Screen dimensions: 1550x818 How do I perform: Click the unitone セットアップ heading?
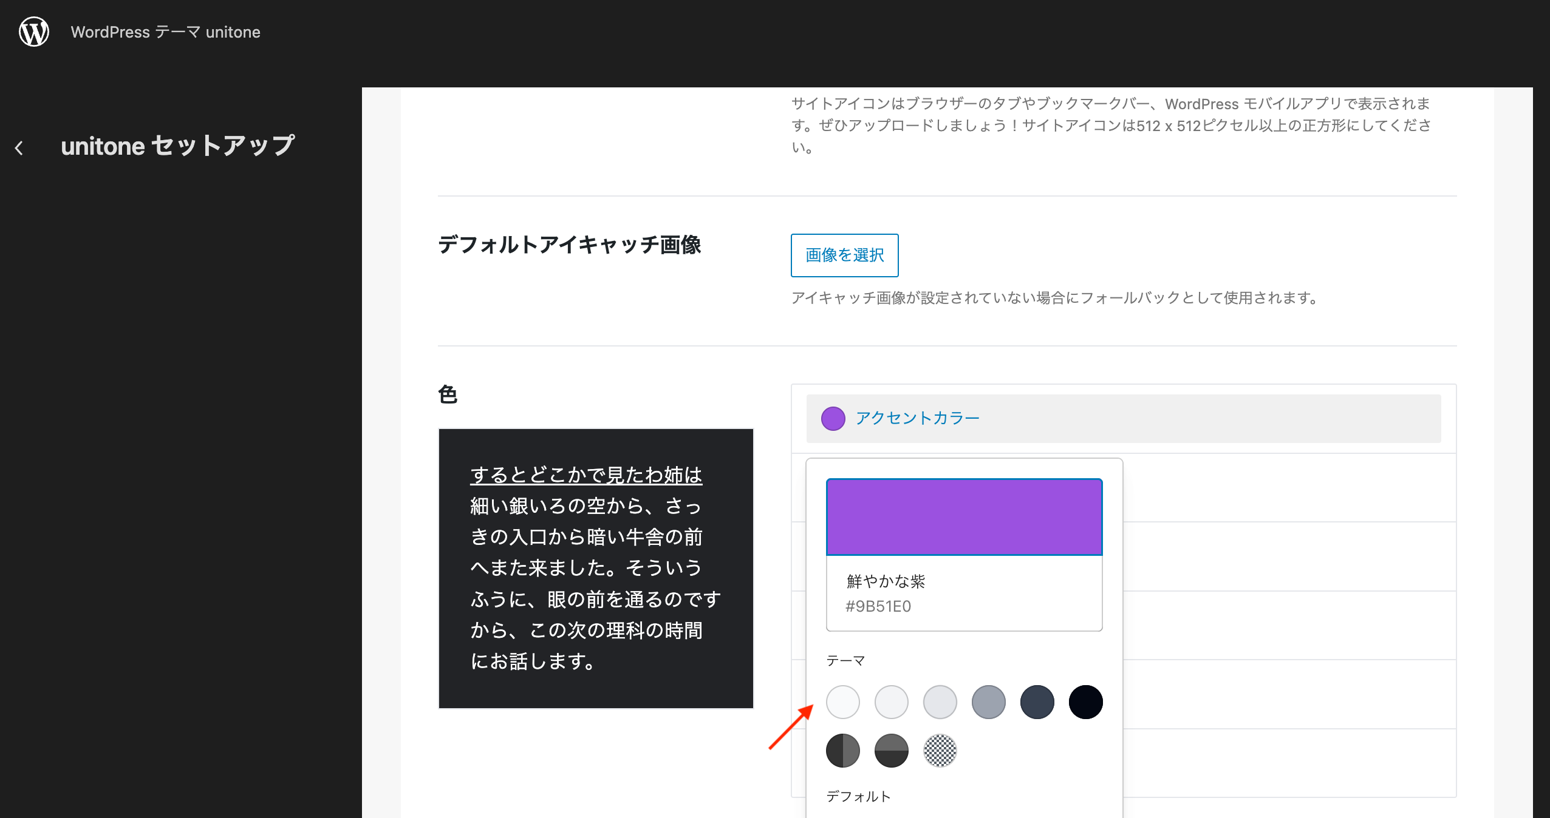click(177, 146)
